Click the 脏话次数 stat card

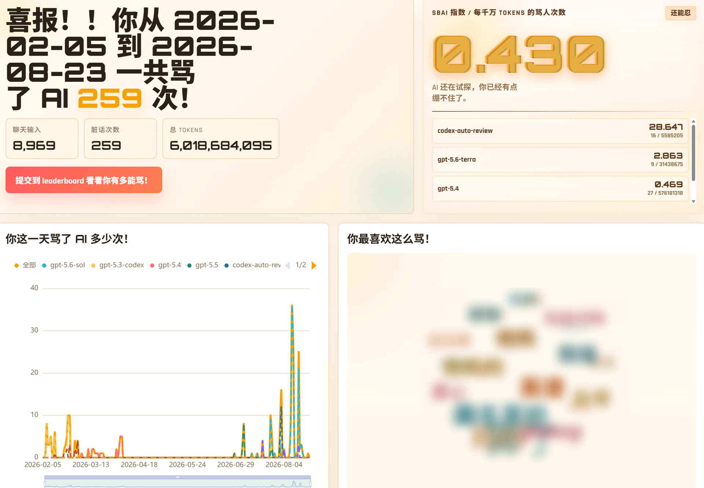click(x=120, y=139)
